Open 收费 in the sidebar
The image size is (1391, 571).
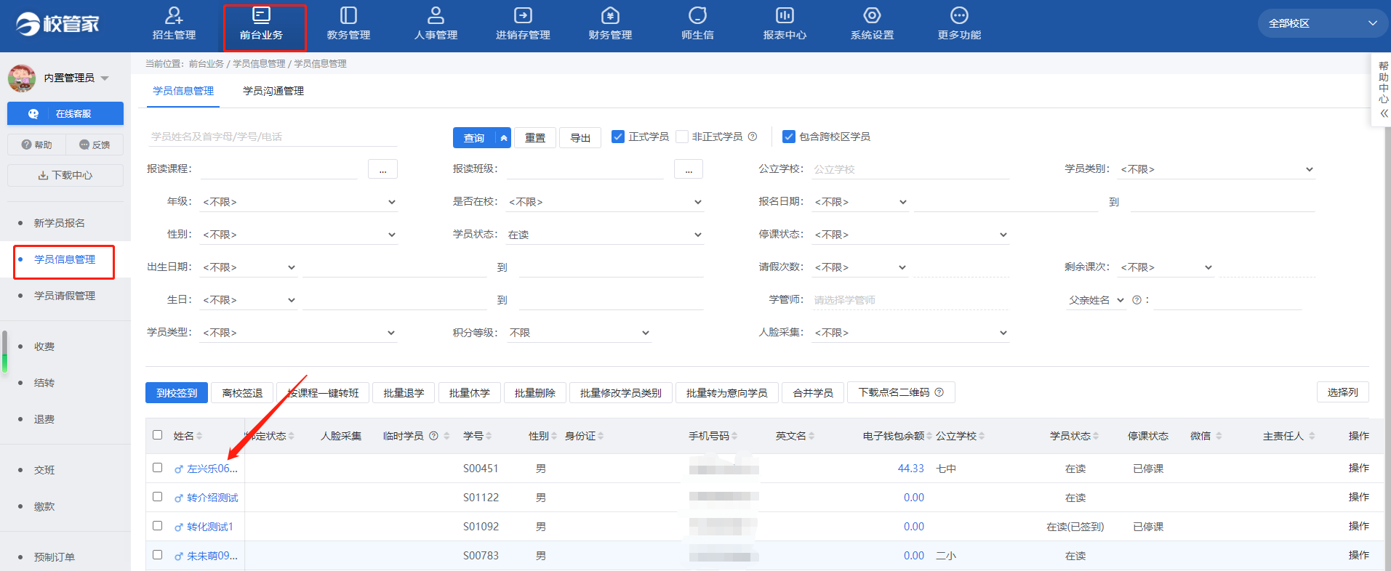click(44, 347)
